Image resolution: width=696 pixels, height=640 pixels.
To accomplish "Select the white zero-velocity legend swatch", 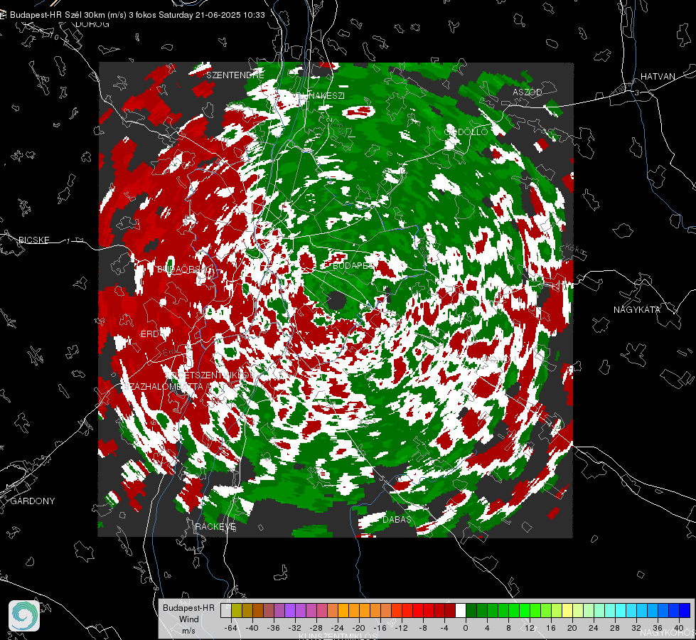I will pos(461,610).
